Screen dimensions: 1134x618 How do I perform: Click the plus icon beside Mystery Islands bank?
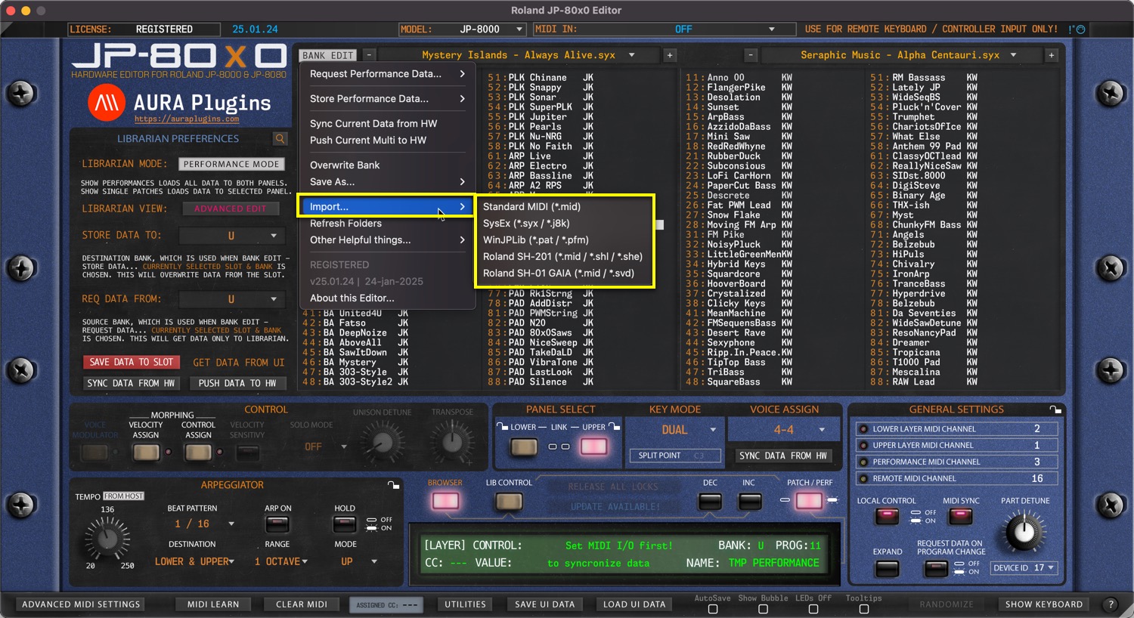[670, 55]
